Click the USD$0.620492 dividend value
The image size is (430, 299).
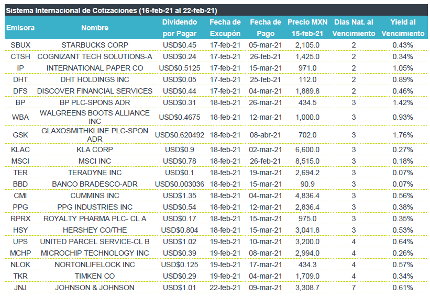(180, 135)
